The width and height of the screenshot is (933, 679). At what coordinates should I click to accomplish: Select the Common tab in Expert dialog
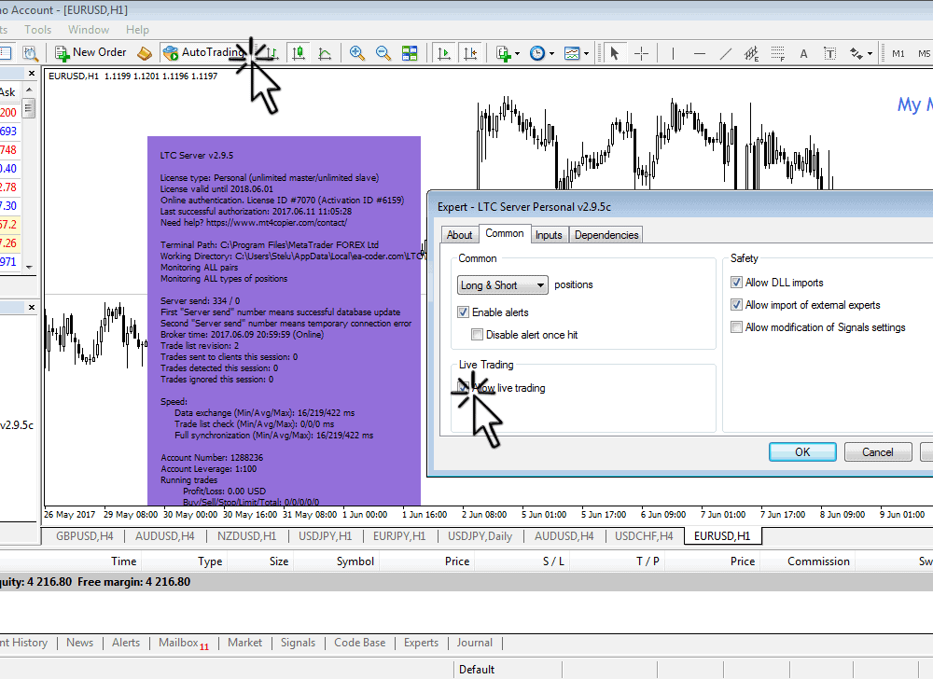click(x=505, y=234)
